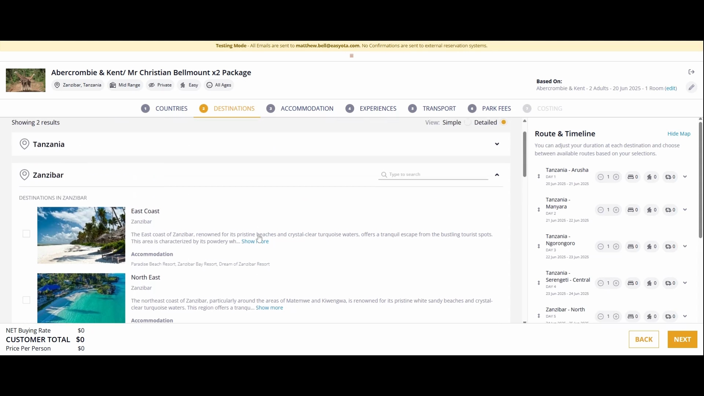Viewport: 704px width, 396px height.
Task: Click the All Ages tag icon
Action: [209, 85]
